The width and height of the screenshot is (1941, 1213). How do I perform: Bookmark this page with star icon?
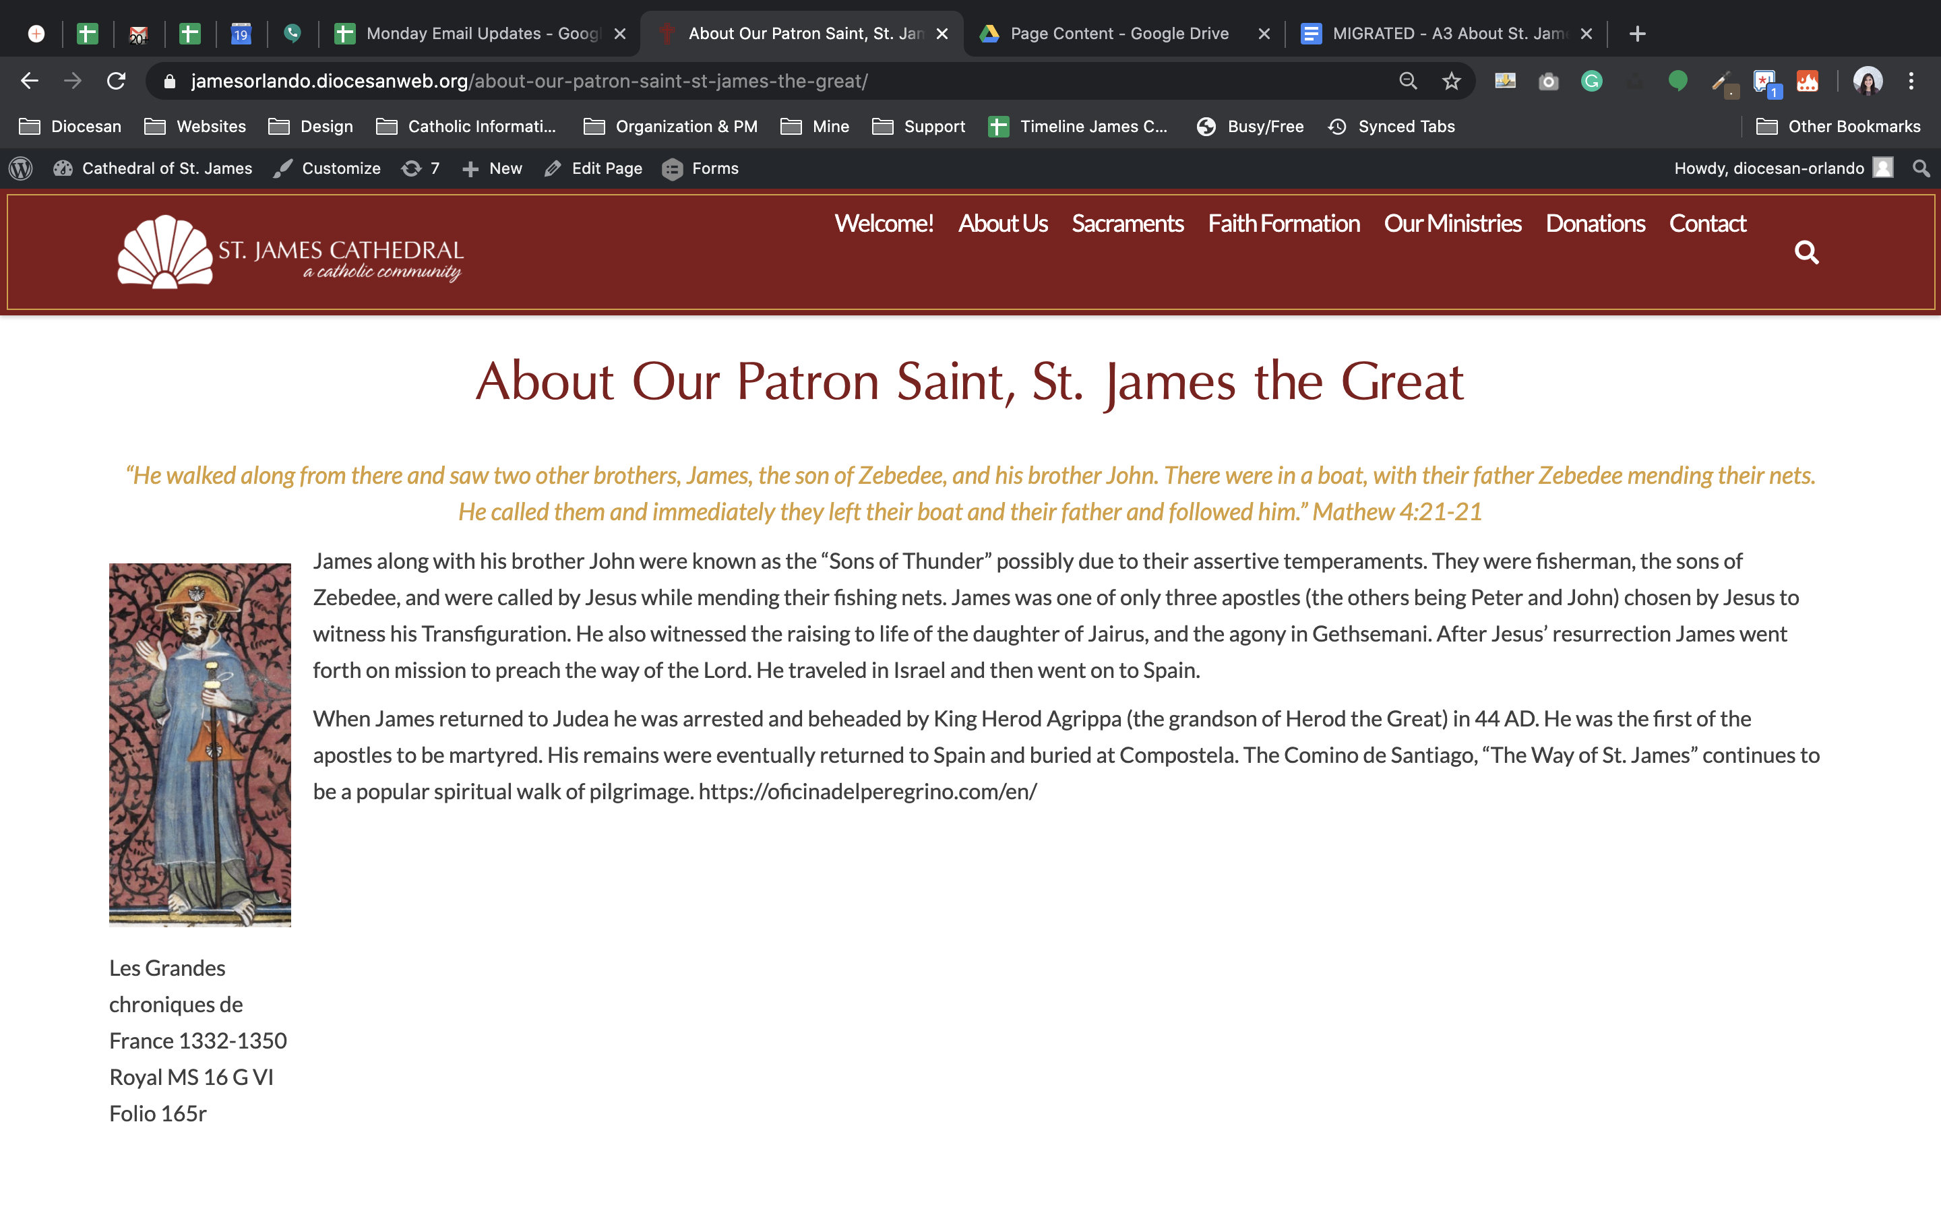click(1451, 81)
